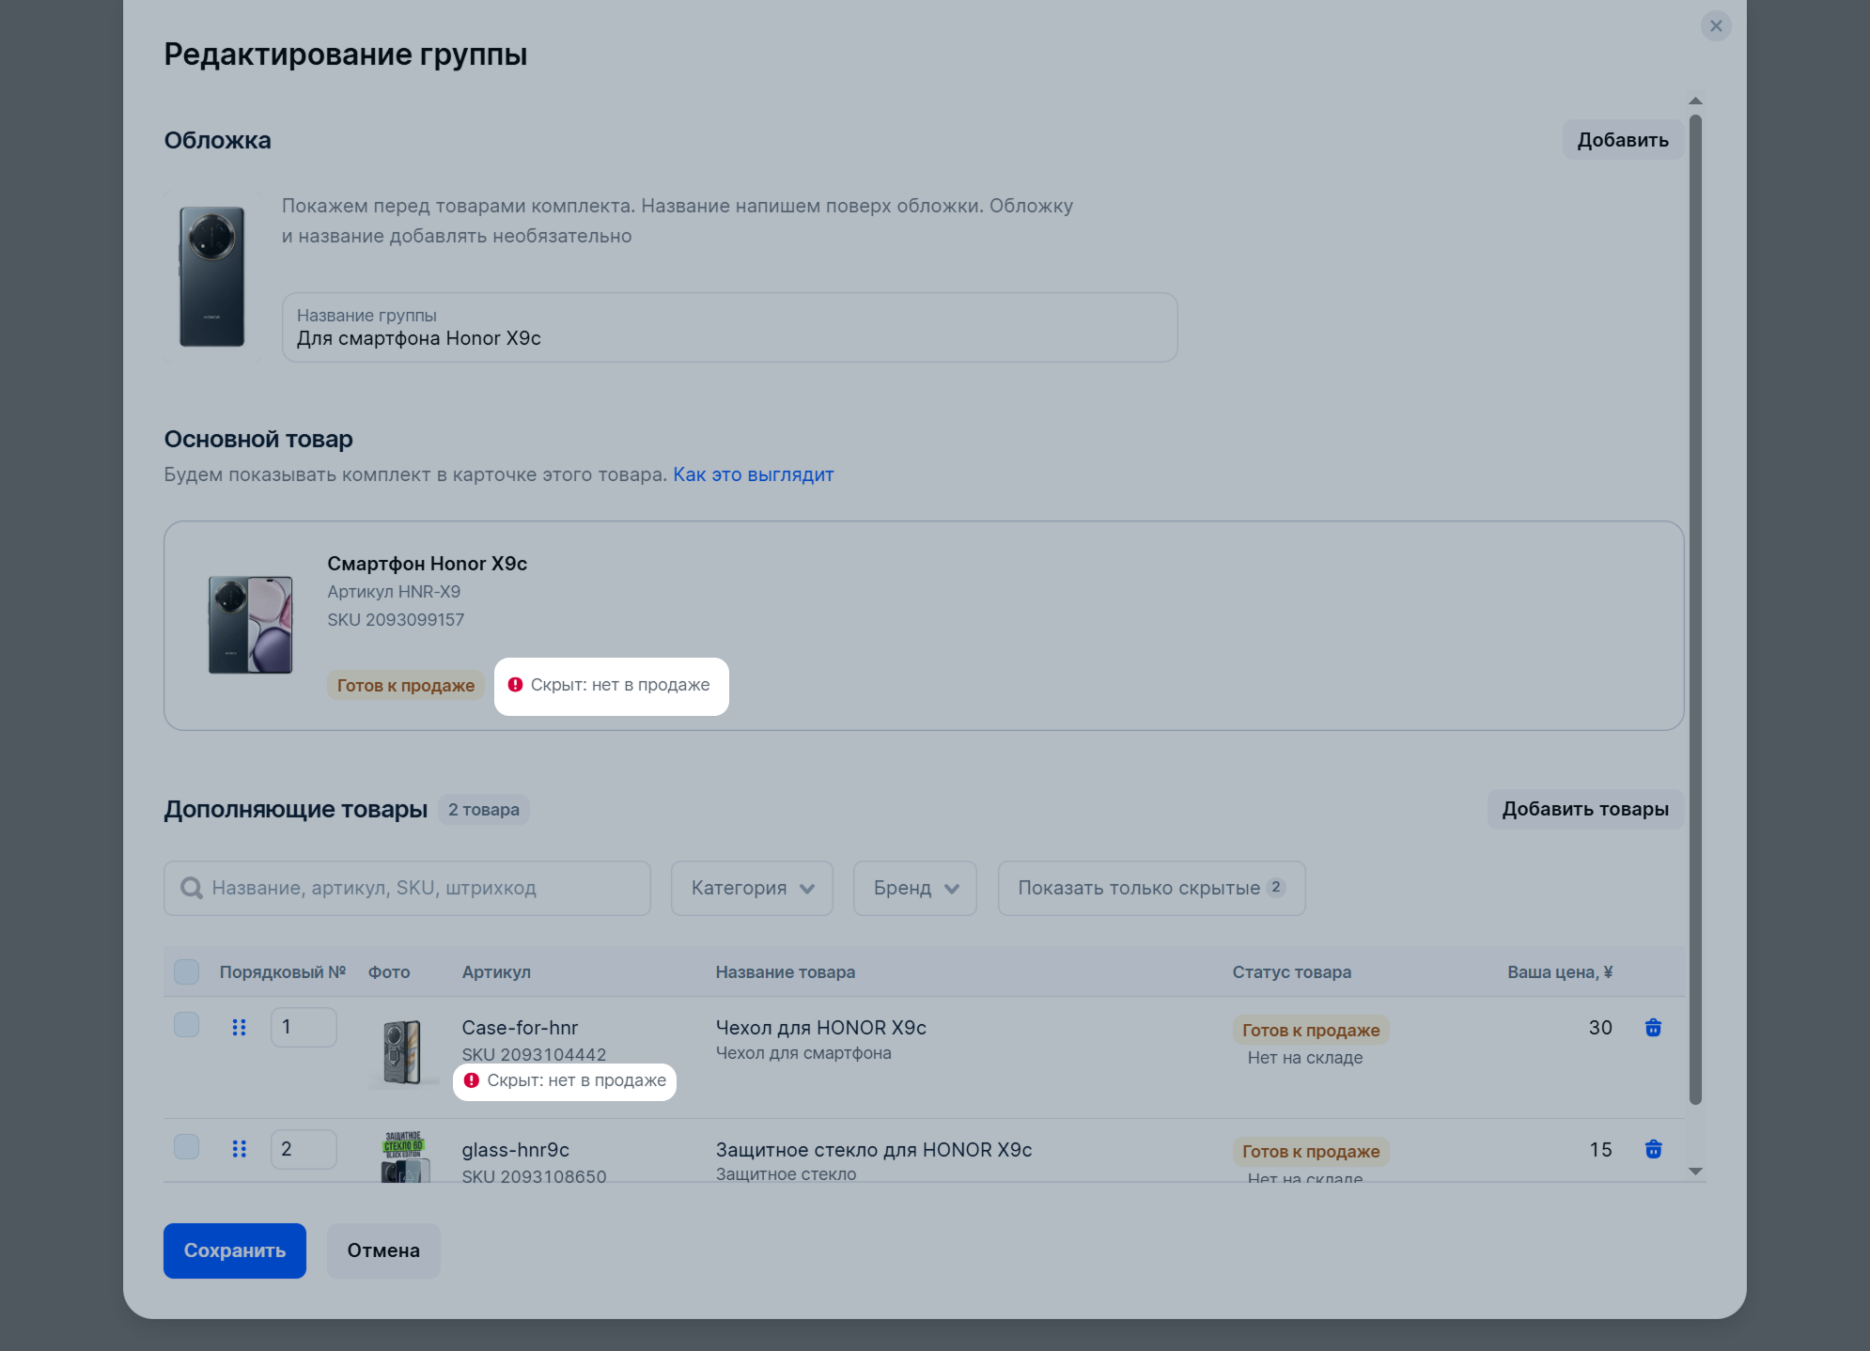
Task: Edit order number field with value 1
Action: click(304, 1027)
